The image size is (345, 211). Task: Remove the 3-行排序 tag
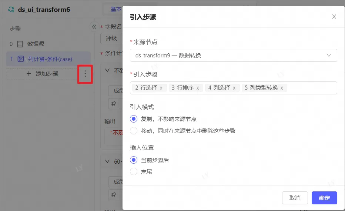[x=198, y=88]
